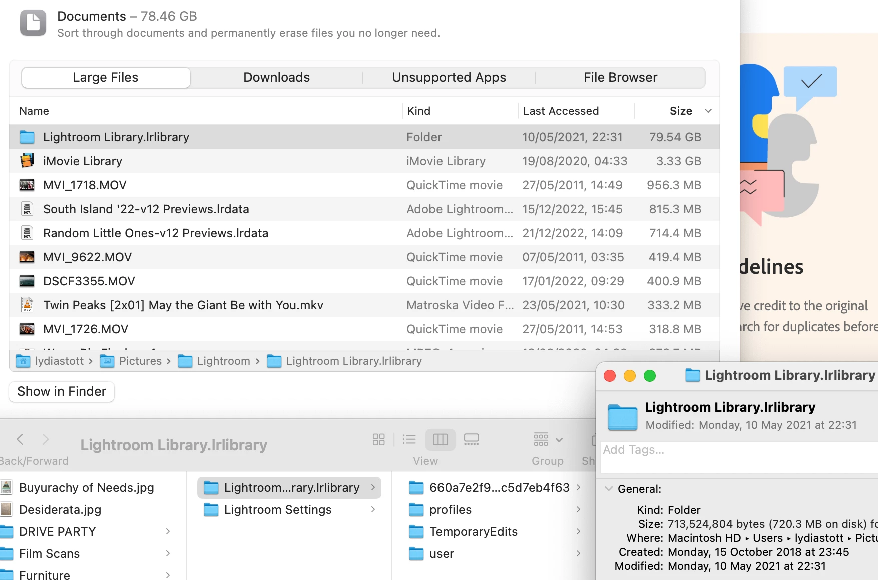Viewport: 878px width, 580px height.
Task: Sort list by Kind column header
Action: 419,111
